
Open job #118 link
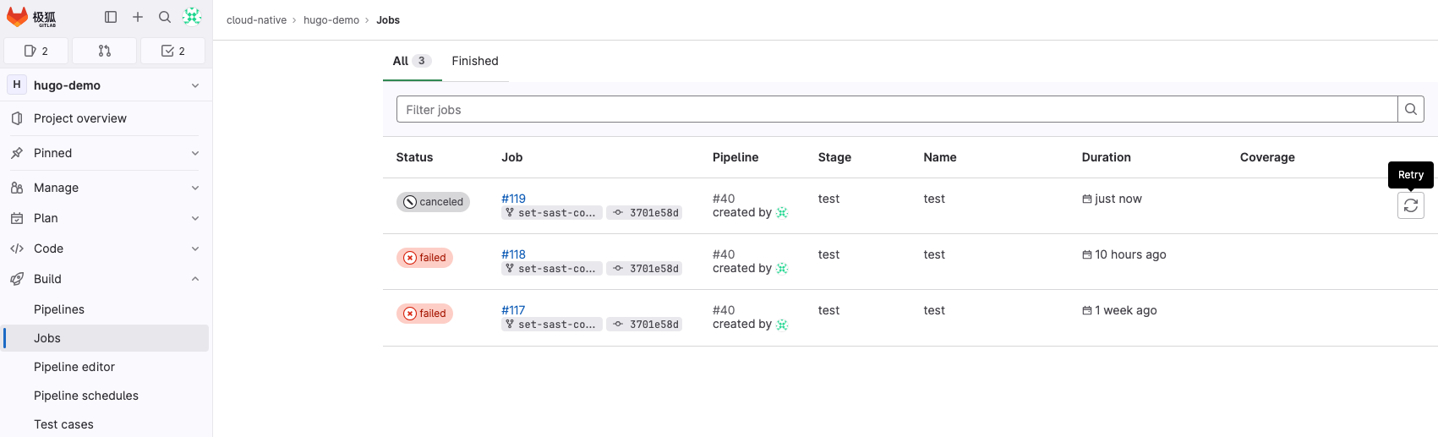click(513, 254)
